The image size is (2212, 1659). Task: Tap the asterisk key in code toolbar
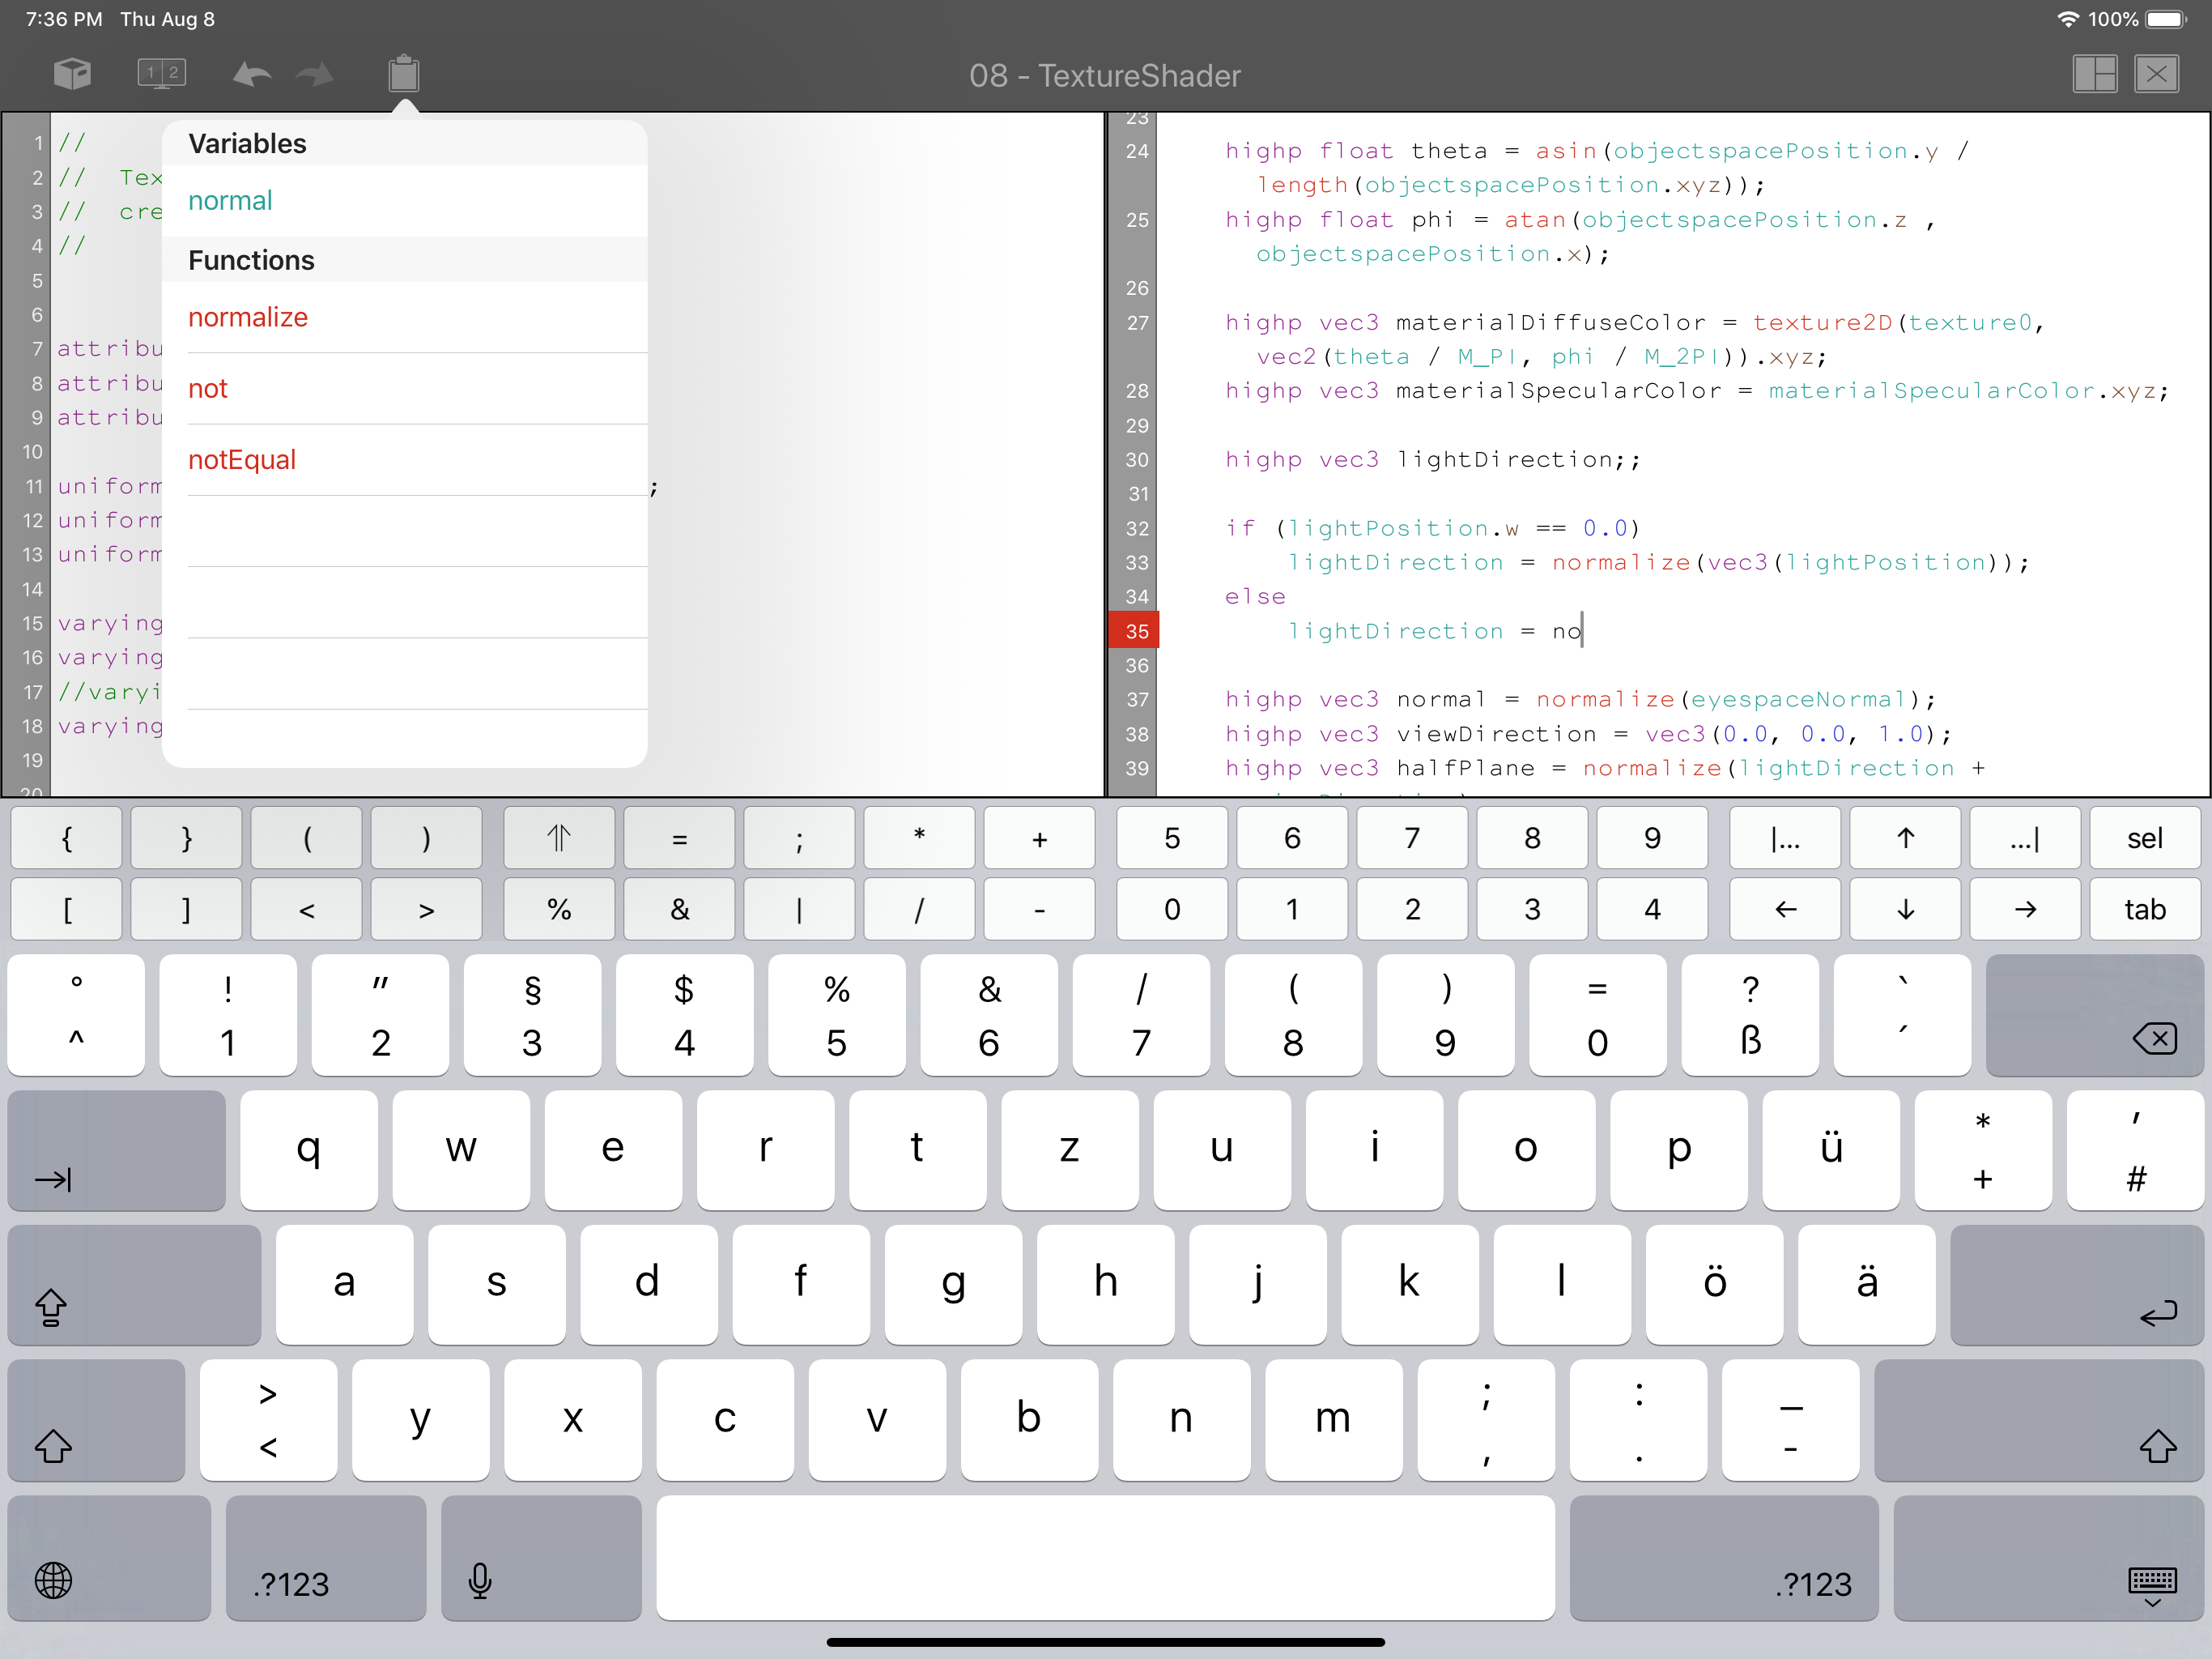pos(919,838)
